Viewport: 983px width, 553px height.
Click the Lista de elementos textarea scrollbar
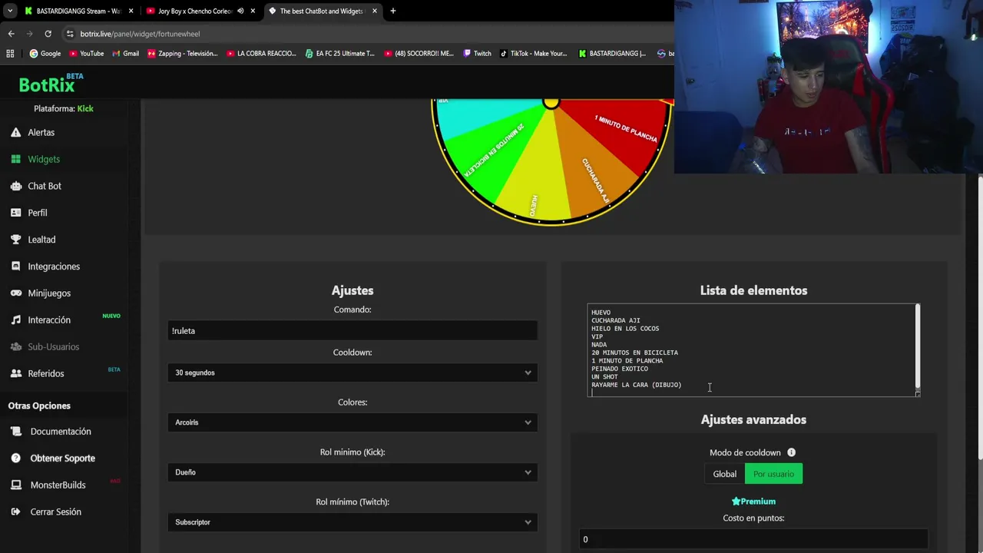click(x=917, y=346)
